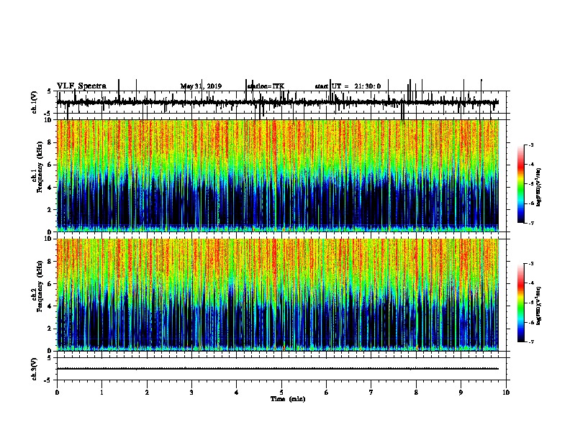Click the "3" minute tick on time axis
This screenshot has height=440, width=570.
coord(191,393)
